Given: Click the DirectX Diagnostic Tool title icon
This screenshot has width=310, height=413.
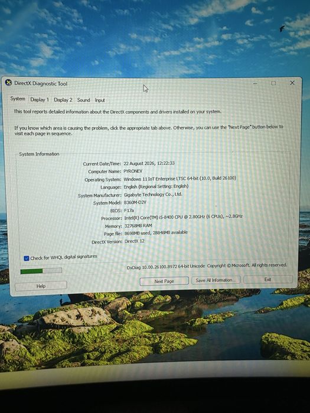Looking at the screenshot, I should [x=8, y=83].
